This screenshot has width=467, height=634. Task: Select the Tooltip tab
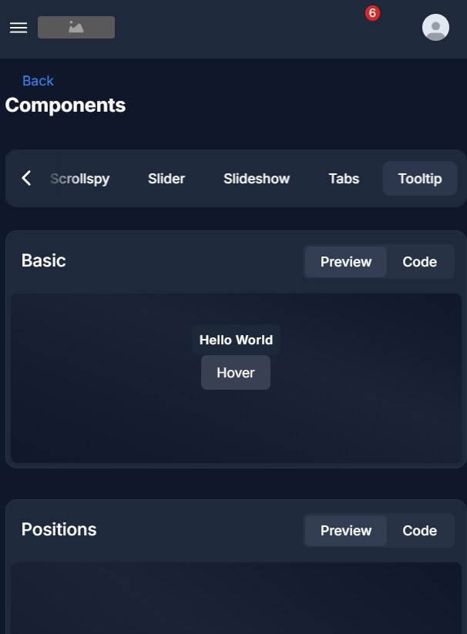tap(420, 179)
